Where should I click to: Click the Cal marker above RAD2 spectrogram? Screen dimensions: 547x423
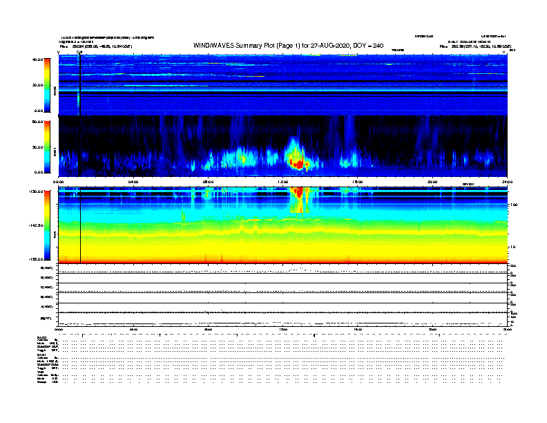[79, 53]
